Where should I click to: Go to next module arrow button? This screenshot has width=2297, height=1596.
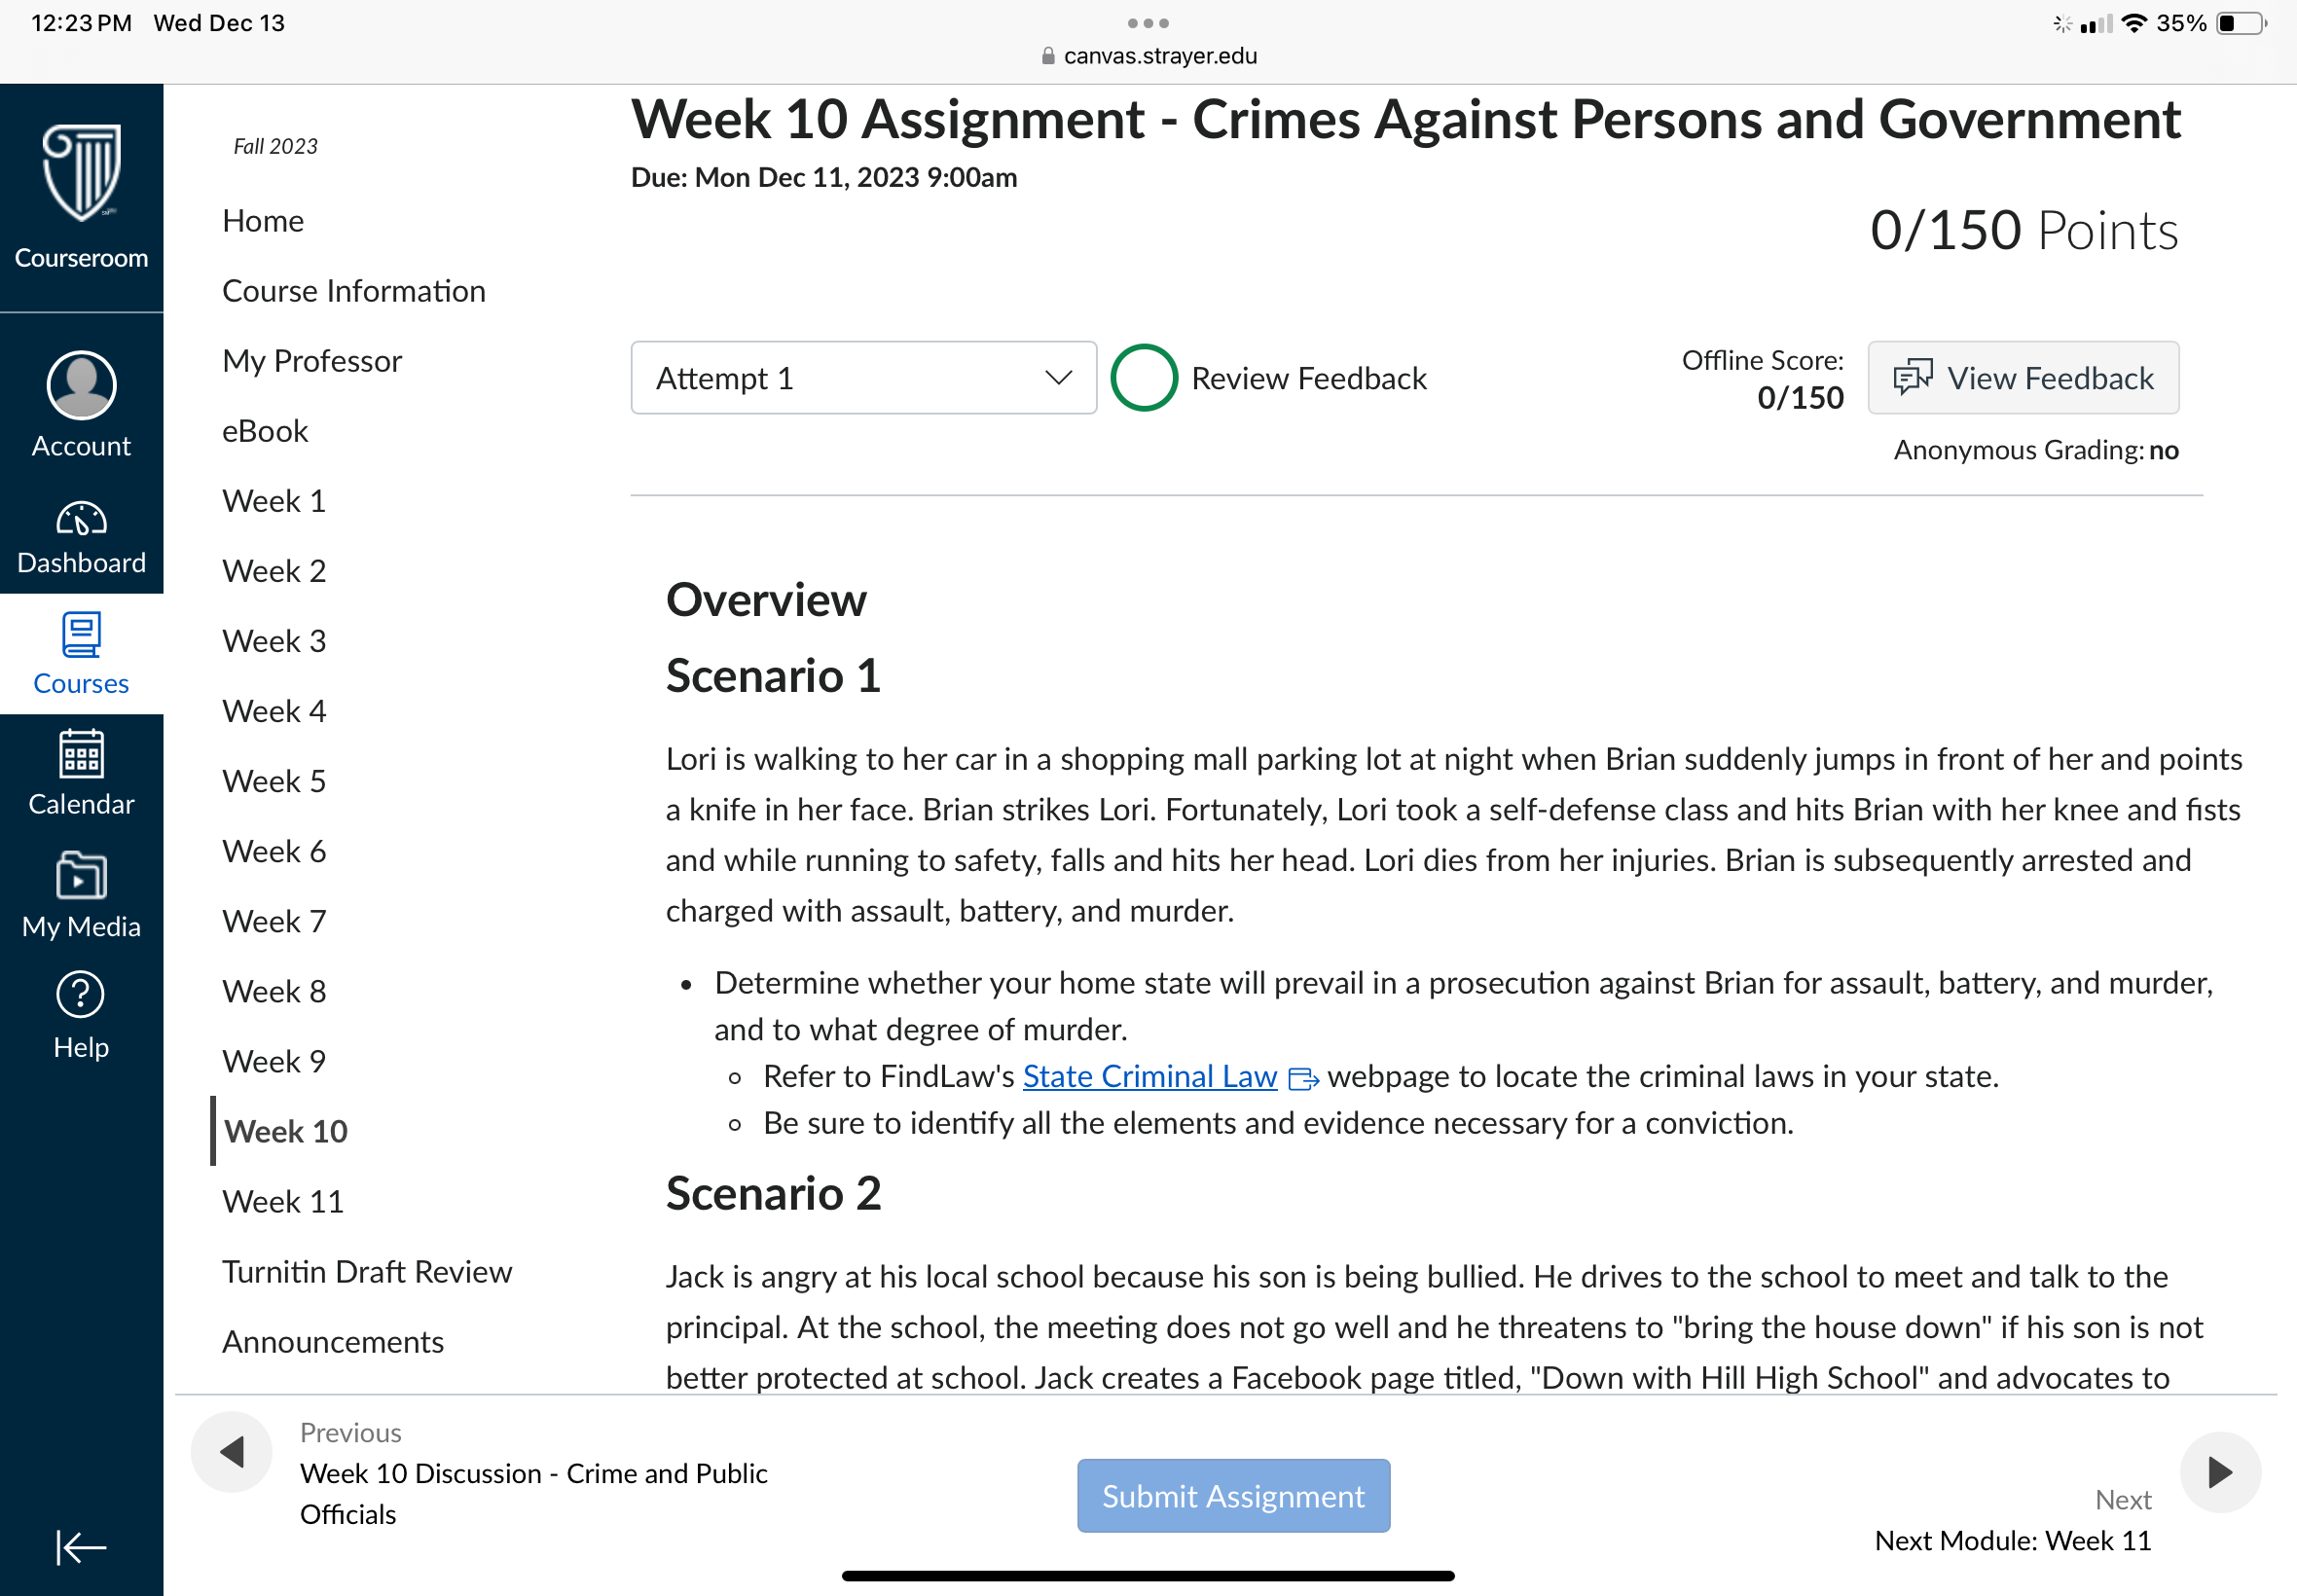coord(2220,1472)
